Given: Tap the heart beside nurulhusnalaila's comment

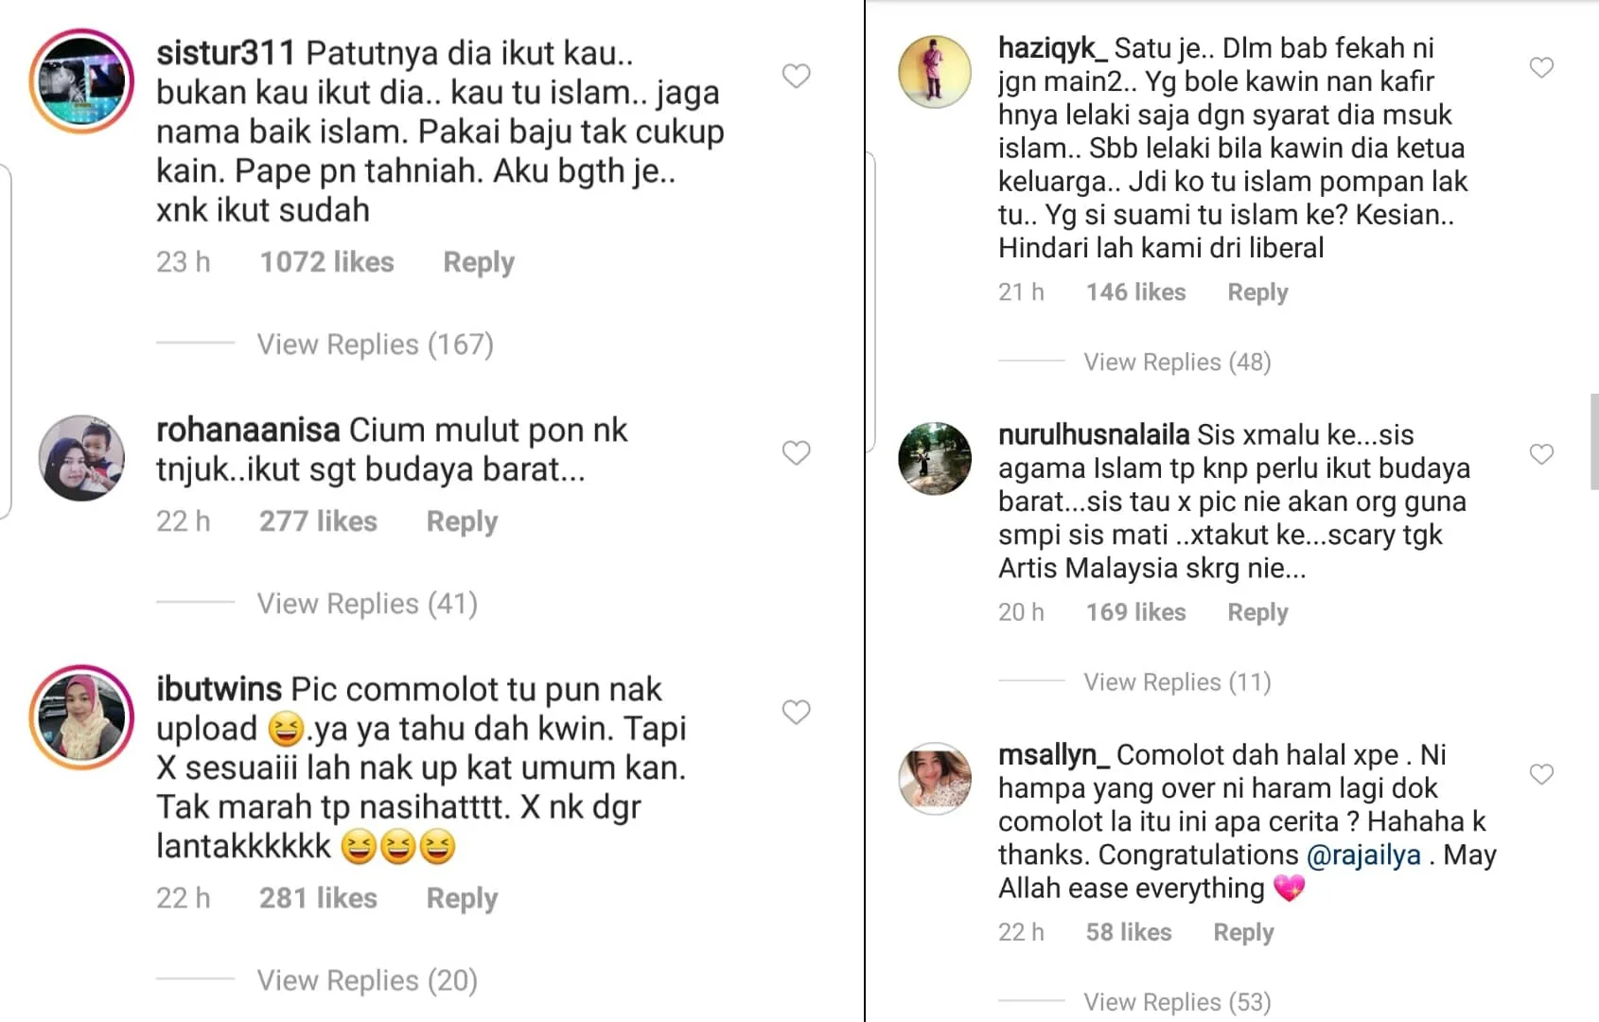Looking at the screenshot, I should click(x=1541, y=454).
